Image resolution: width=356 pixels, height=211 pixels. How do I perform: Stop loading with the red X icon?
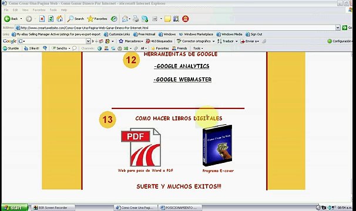pos(42,19)
